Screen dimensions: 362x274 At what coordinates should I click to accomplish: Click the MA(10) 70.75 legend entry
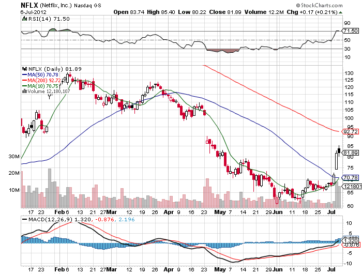(40, 86)
